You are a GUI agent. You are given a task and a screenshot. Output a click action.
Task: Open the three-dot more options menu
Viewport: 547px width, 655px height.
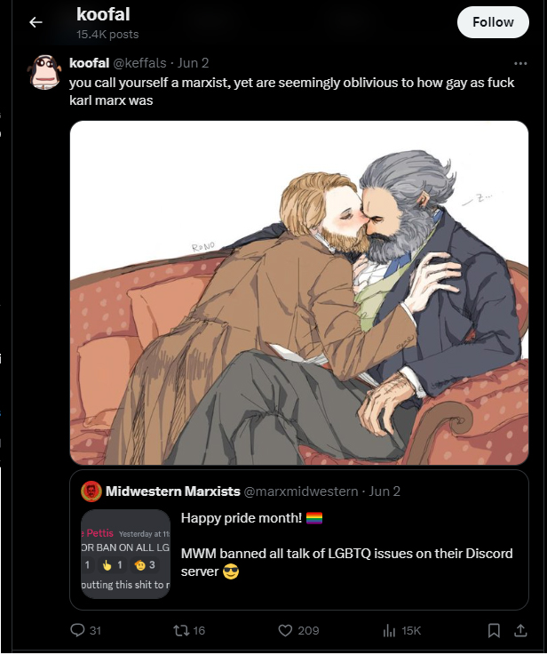click(x=520, y=63)
